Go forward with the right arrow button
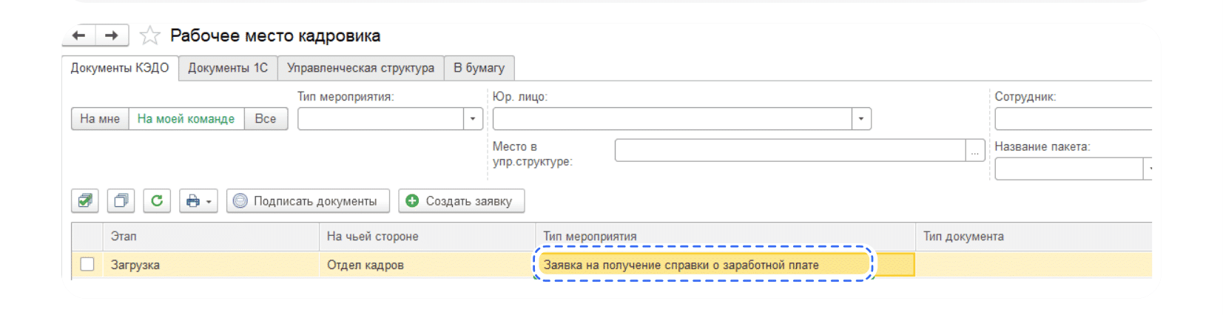 pyautogui.click(x=112, y=35)
